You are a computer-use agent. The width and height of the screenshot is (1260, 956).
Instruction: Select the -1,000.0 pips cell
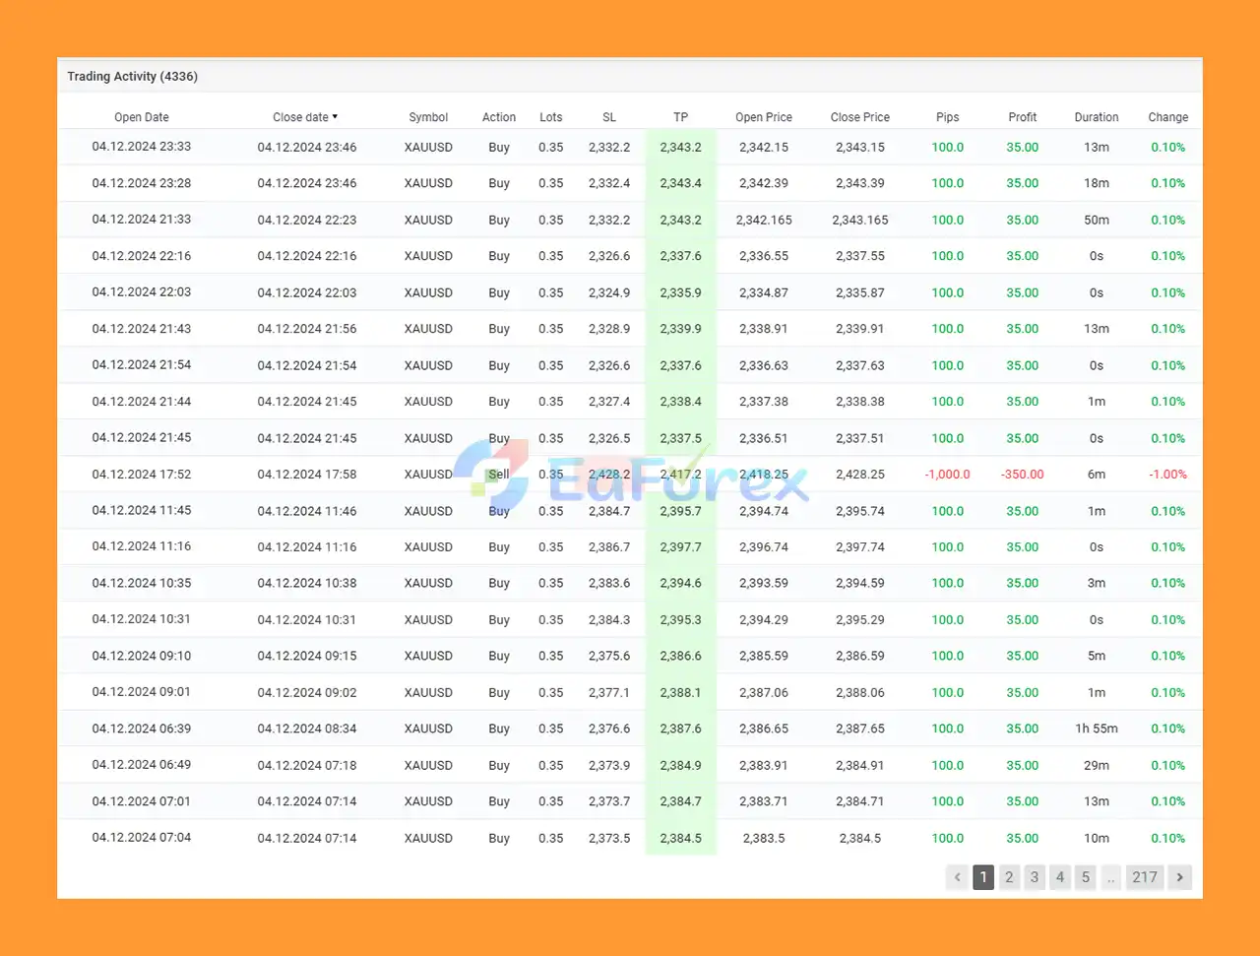(x=948, y=475)
